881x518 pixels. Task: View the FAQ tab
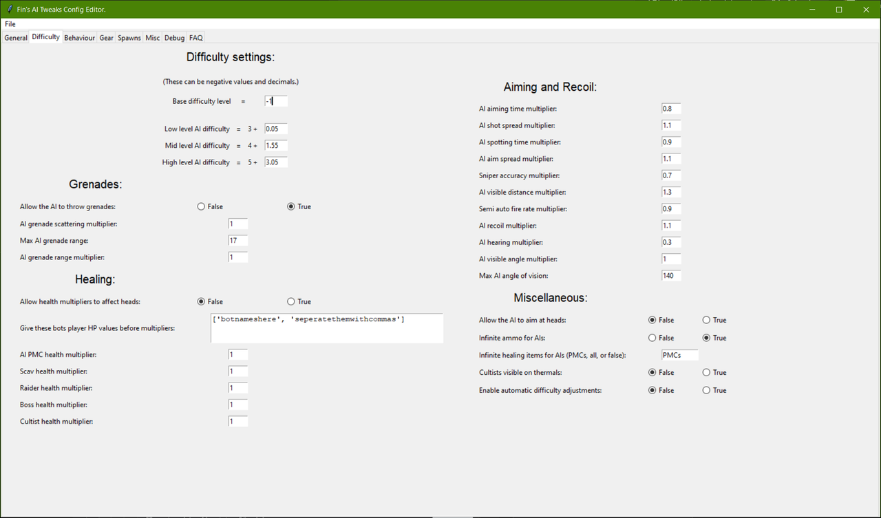tap(195, 37)
